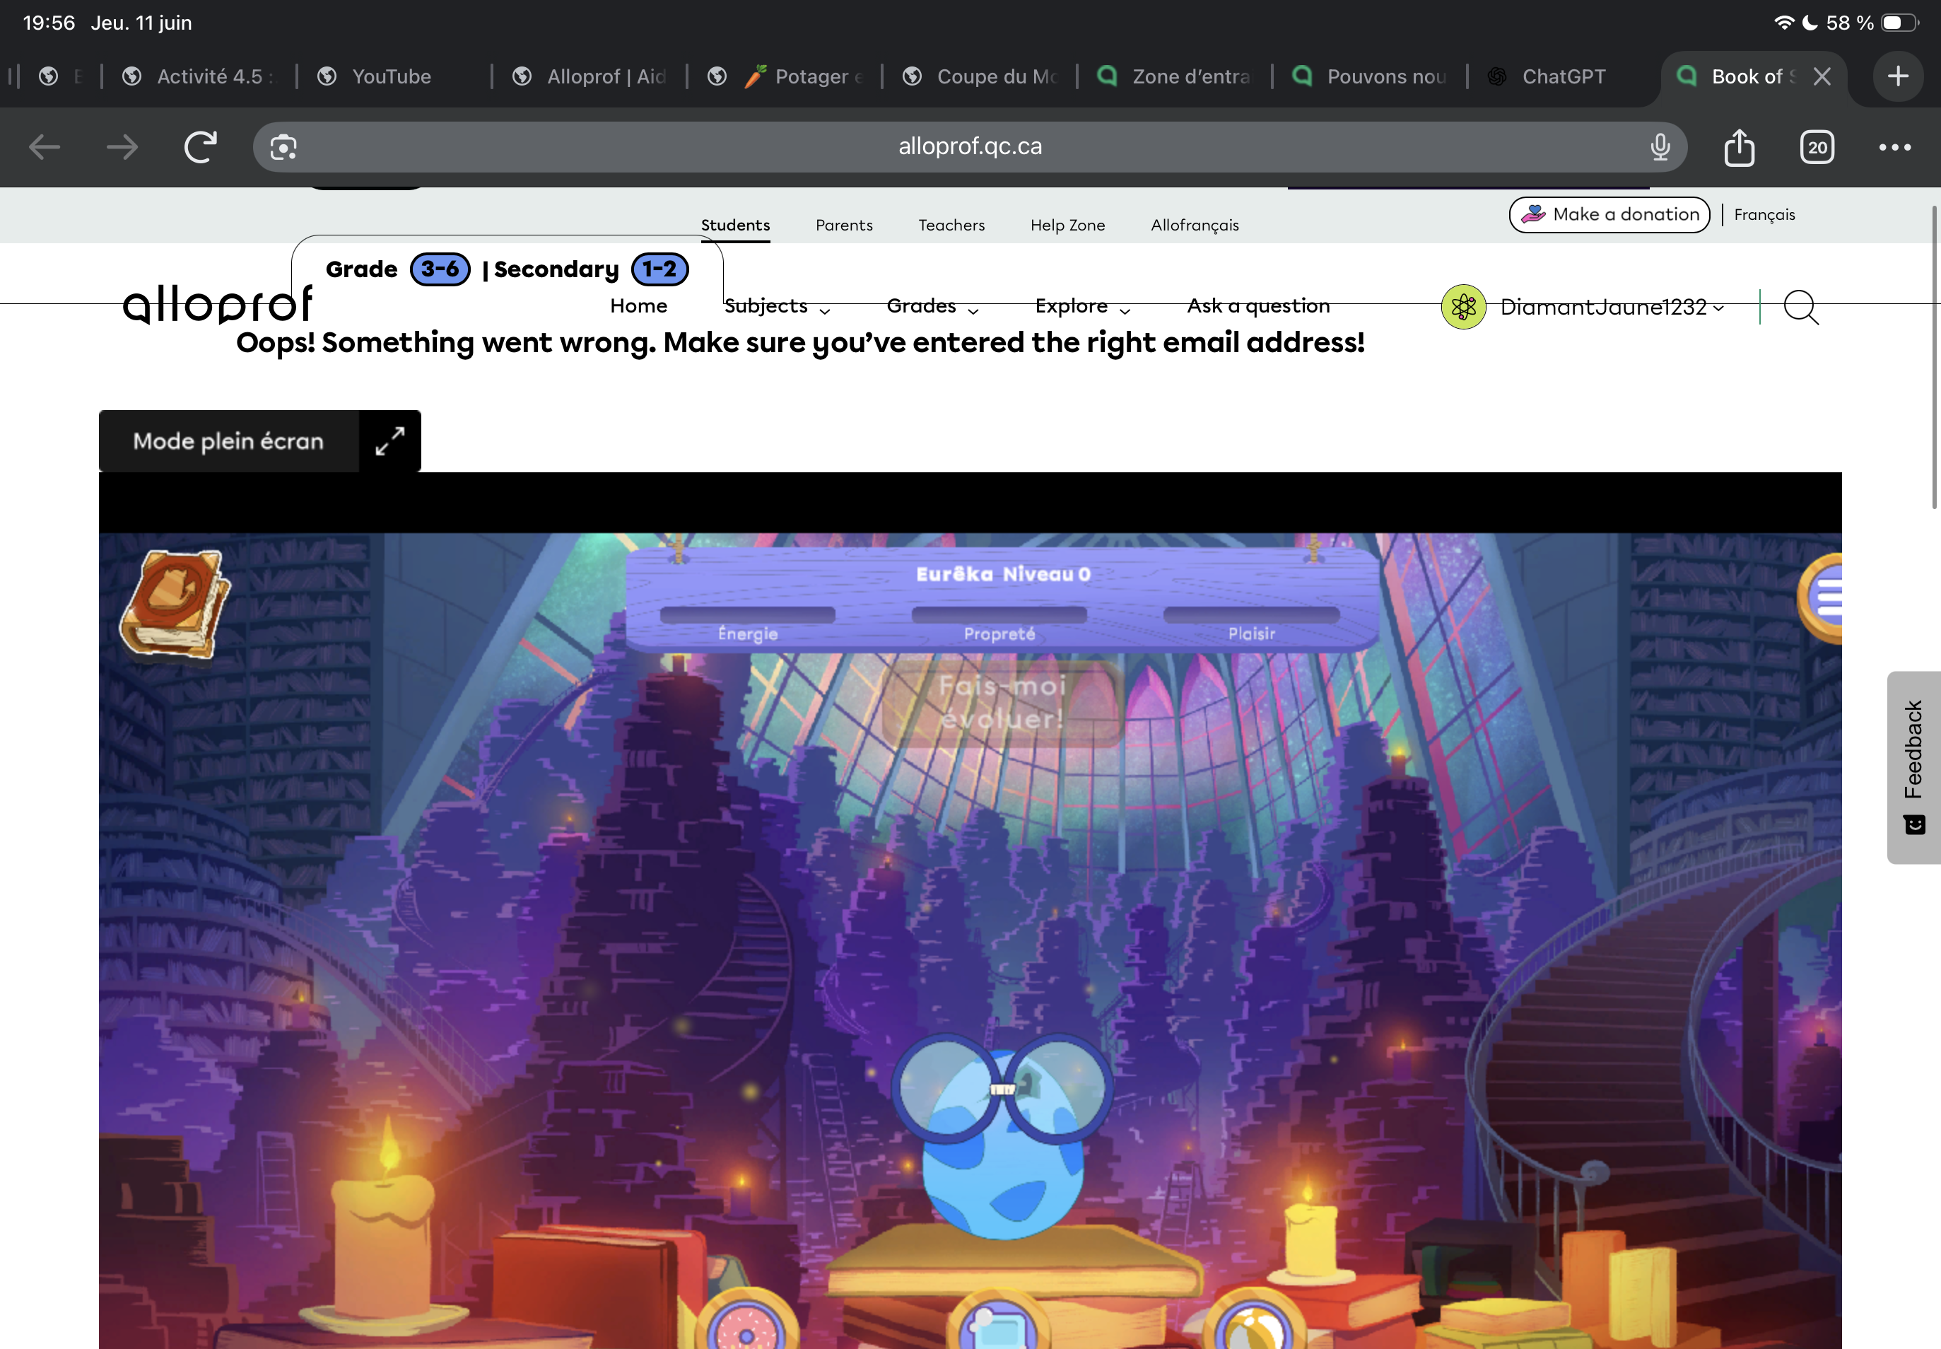Show the open tabs grid (20)
The image size is (1941, 1349).
coord(1817,147)
